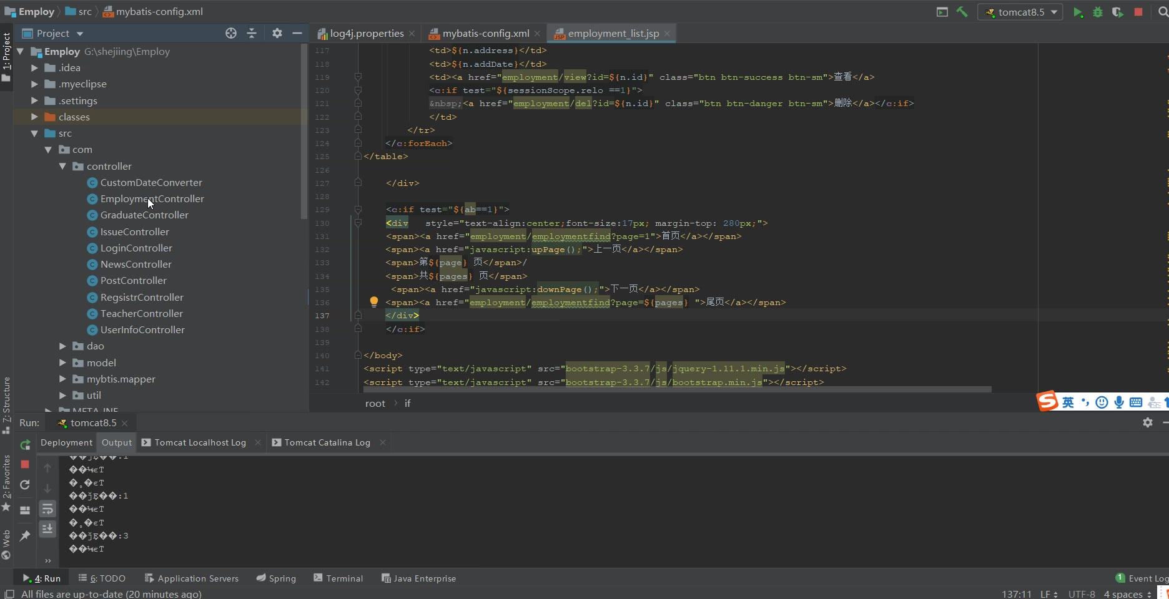This screenshot has width=1169, height=599.
Task: Toggle the 7: Structure side tool window
Action: 6,405
